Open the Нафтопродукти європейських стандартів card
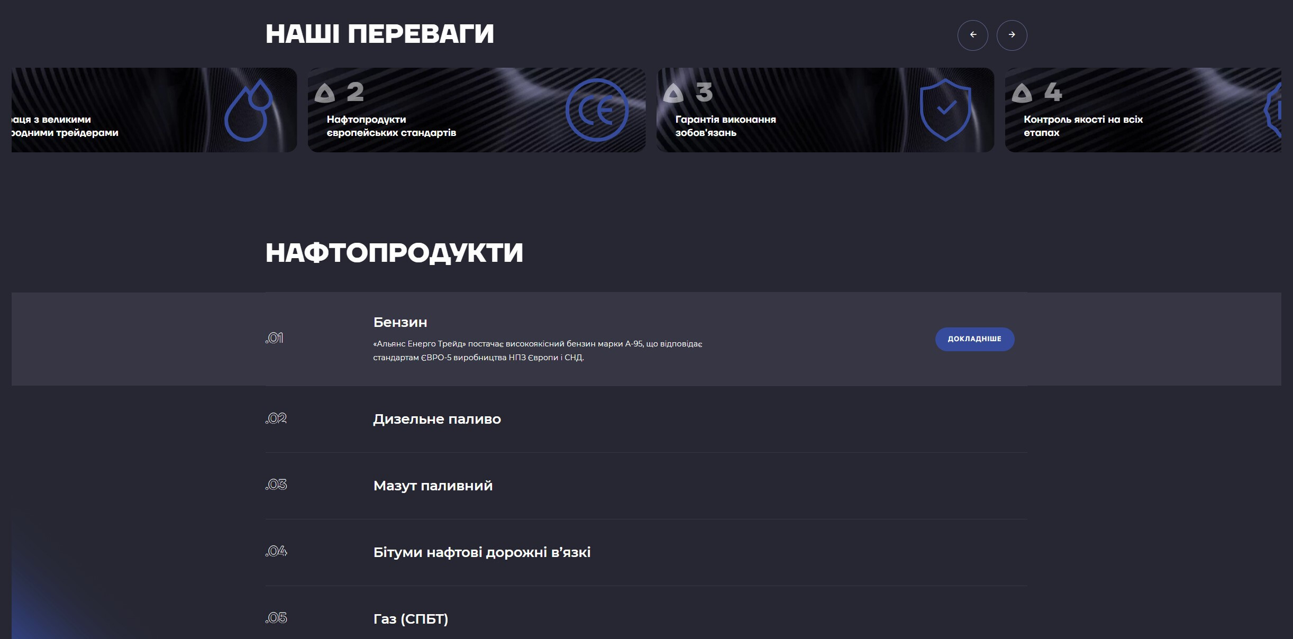1293x639 pixels. [391, 126]
